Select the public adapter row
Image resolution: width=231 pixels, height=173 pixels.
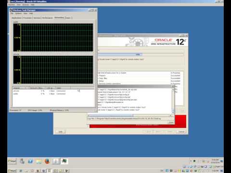[53, 94]
